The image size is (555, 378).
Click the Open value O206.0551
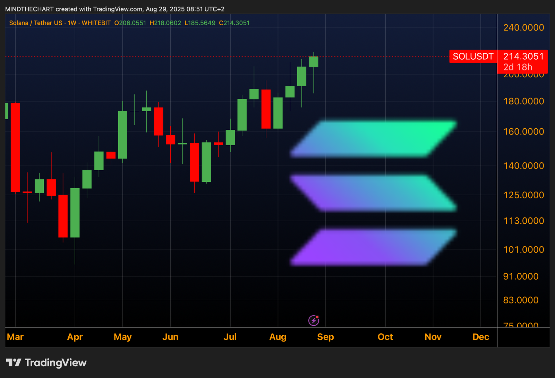coord(130,23)
